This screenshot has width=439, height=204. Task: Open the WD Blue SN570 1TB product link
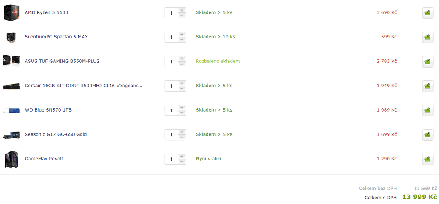pos(48,110)
